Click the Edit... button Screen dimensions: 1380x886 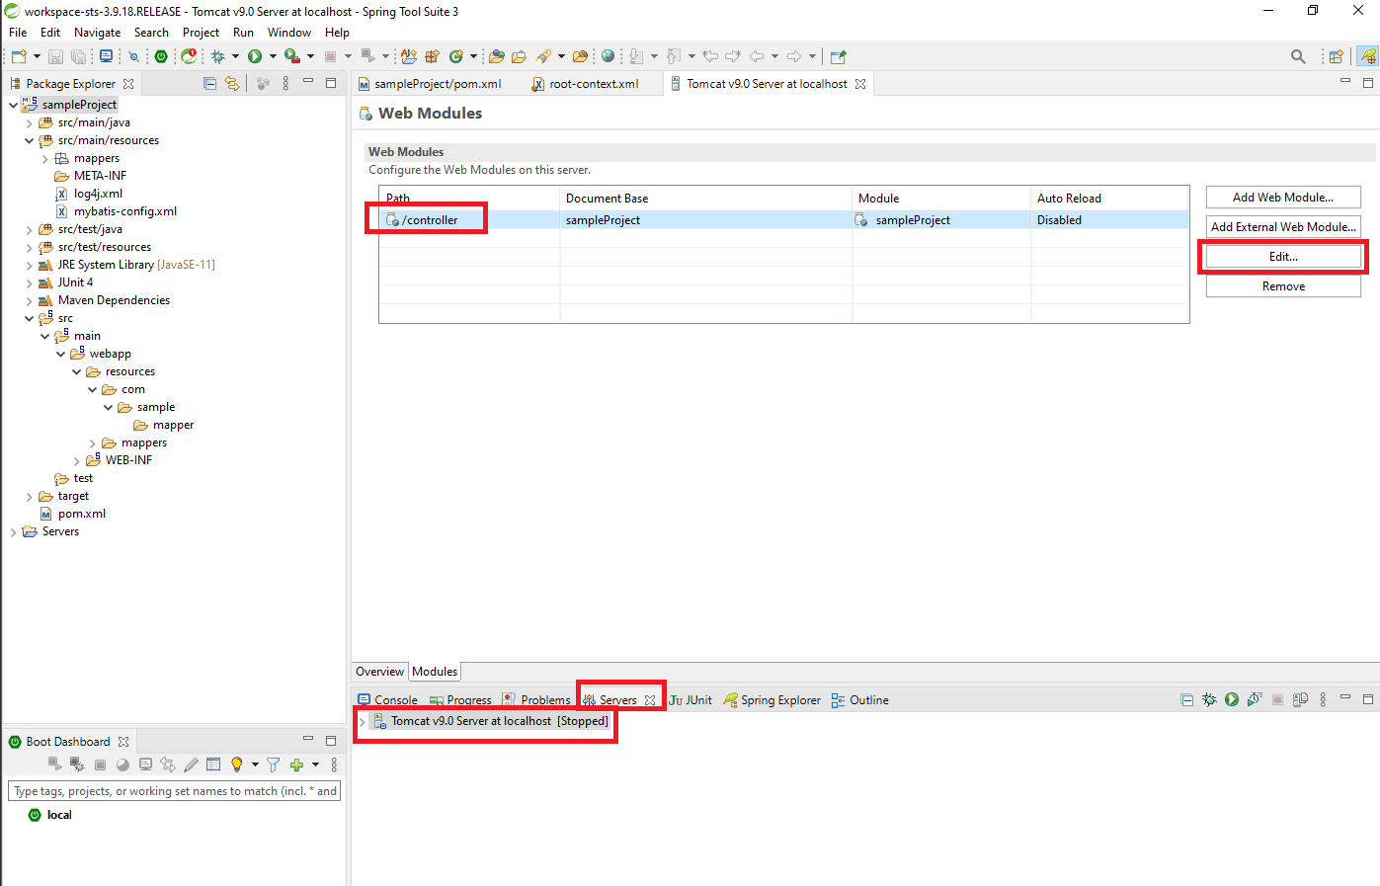tap(1283, 257)
